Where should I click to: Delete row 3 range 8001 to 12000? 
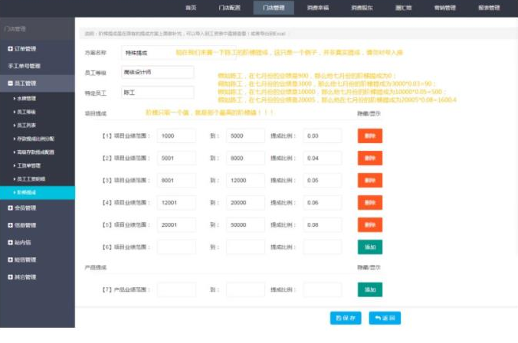point(369,180)
